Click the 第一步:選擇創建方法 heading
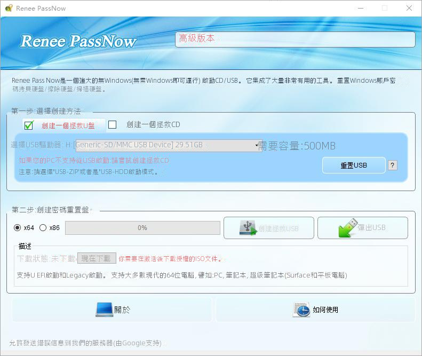This screenshot has width=422, height=356. pos(46,111)
